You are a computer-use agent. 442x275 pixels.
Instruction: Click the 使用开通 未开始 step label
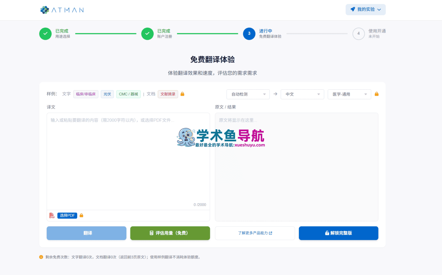pos(377,33)
